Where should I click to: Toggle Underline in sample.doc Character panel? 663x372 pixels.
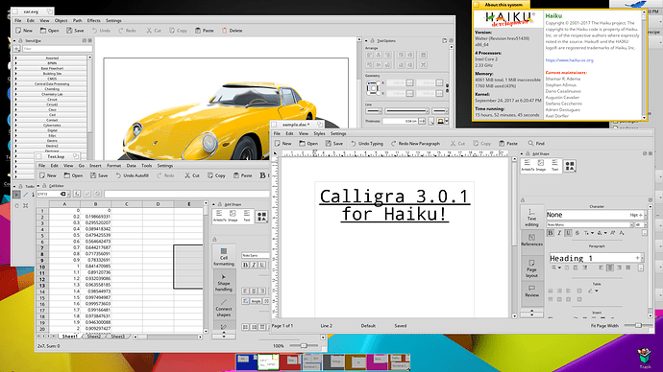coord(568,233)
